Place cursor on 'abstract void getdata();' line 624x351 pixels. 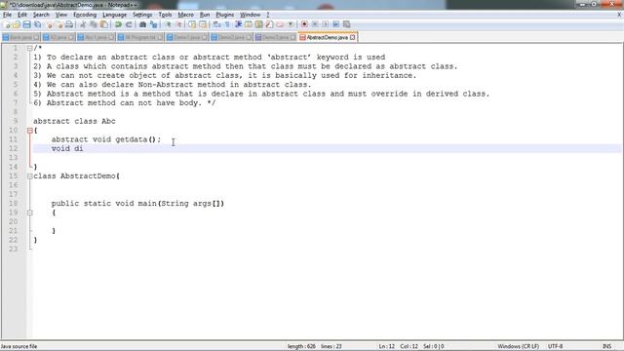106,139
